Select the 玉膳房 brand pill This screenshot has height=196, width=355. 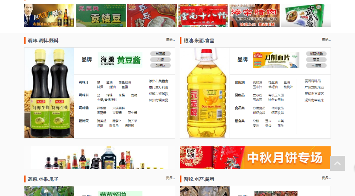click(316, 65)
